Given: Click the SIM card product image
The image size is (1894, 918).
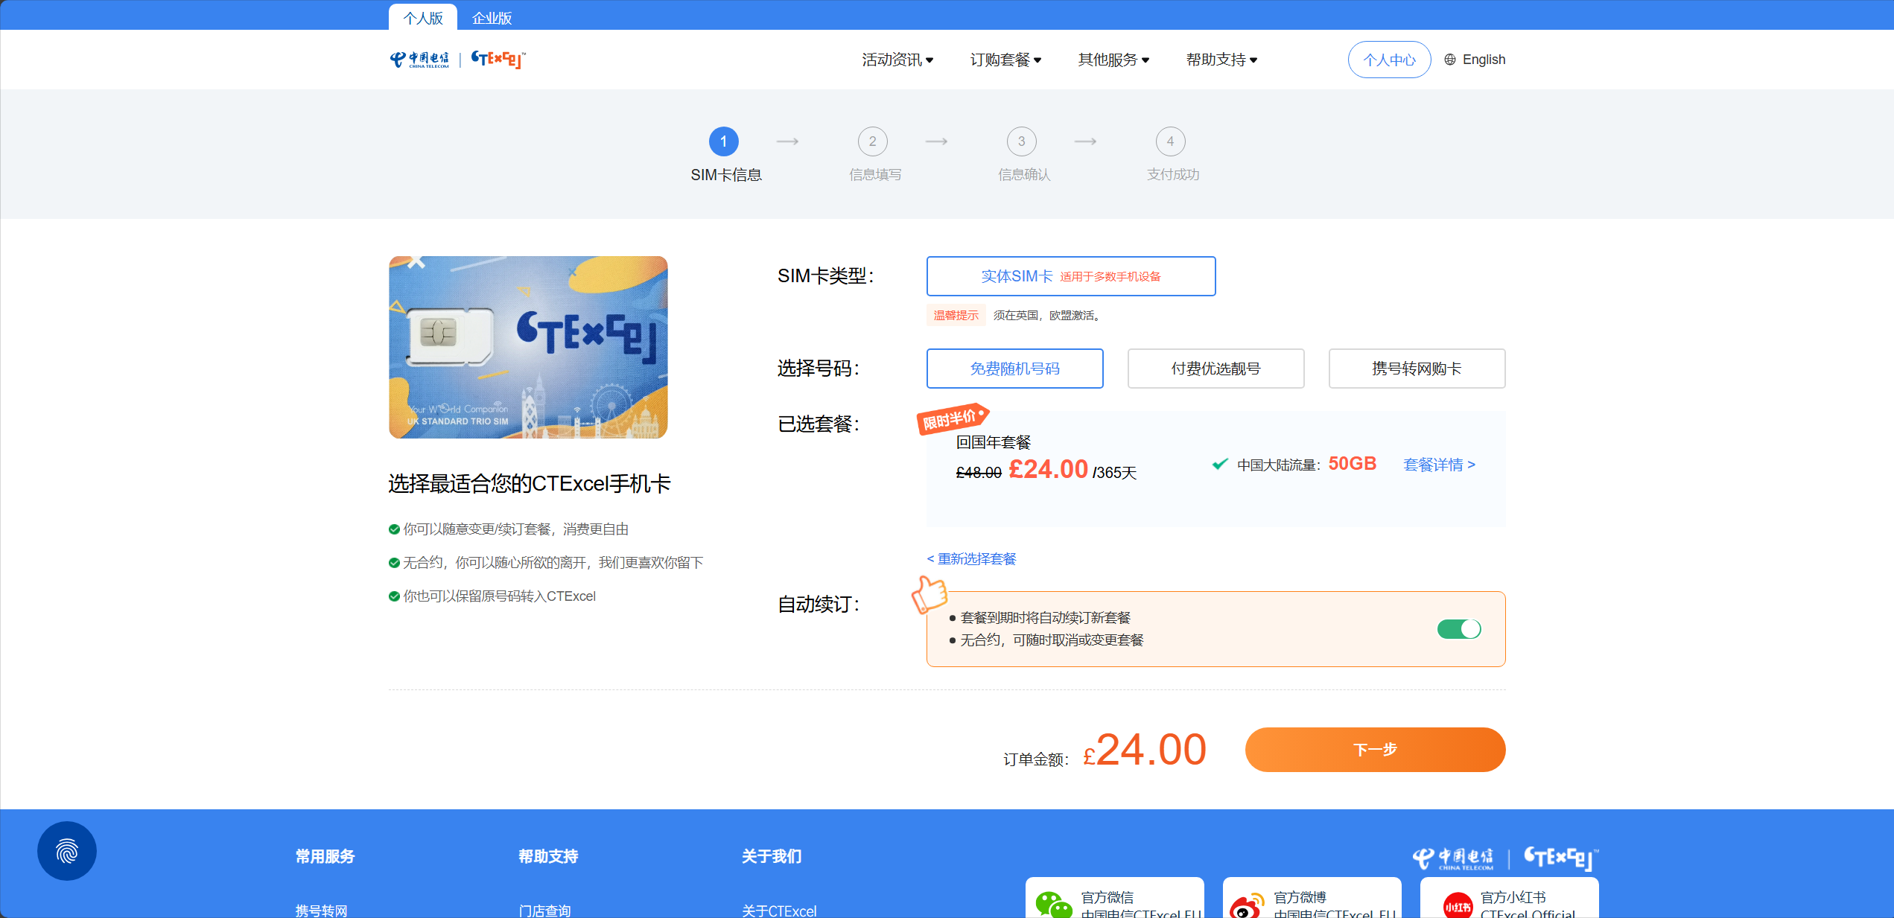Looking at the screenshot, I should pos(528,347).
